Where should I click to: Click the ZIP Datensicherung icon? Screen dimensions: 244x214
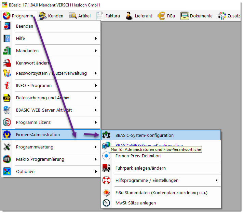pos(7,98)
